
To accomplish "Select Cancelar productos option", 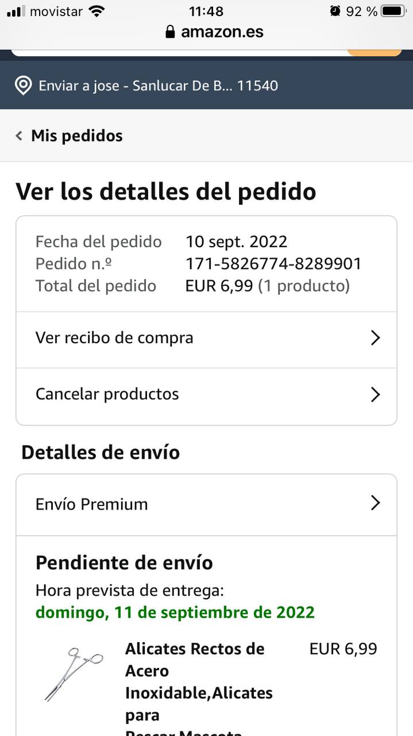I will [x=107, y=394].
